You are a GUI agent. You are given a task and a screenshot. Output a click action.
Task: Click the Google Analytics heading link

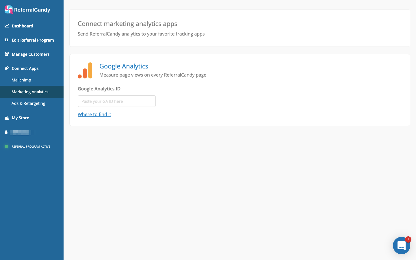pos(124,66)
